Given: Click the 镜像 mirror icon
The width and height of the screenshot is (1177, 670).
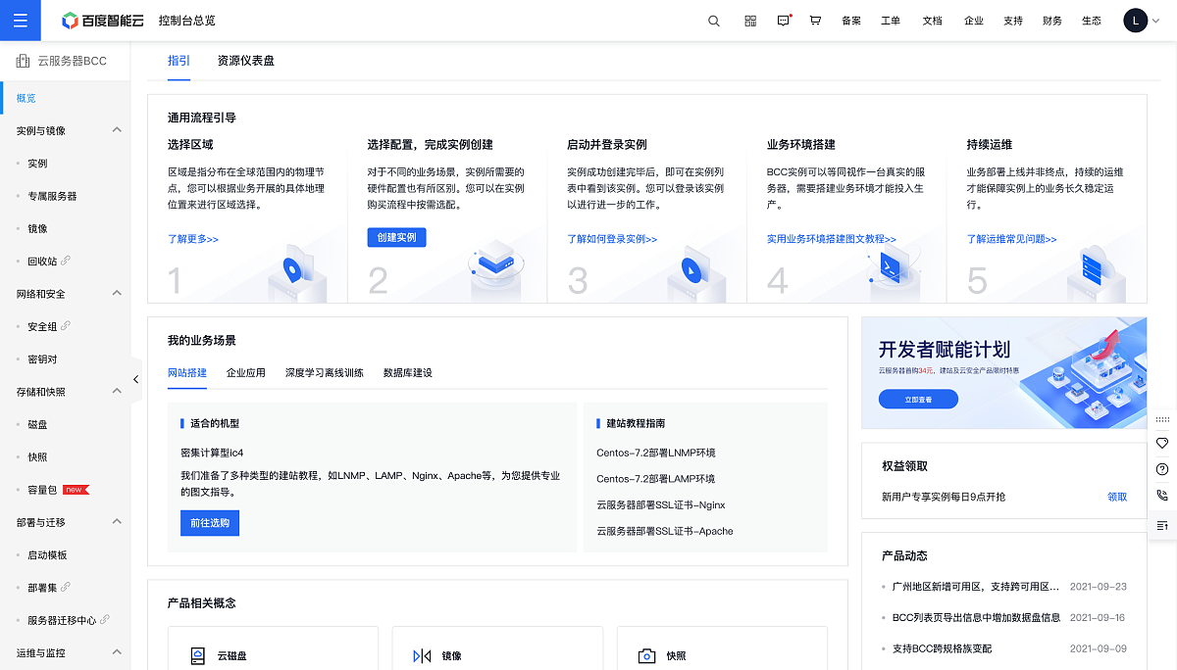Looking at the screenshot, I should point(423,656).
